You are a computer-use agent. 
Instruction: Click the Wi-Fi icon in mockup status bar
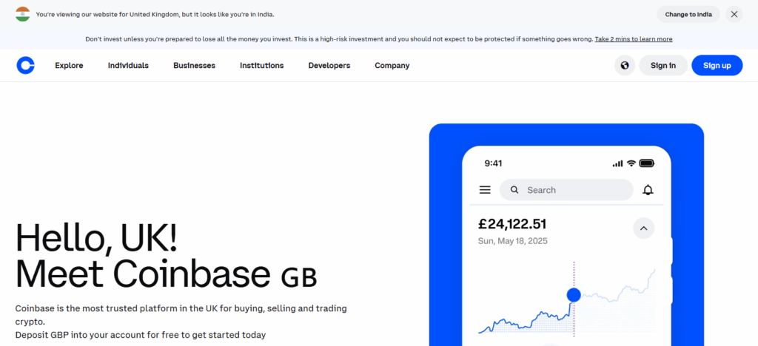631,163
